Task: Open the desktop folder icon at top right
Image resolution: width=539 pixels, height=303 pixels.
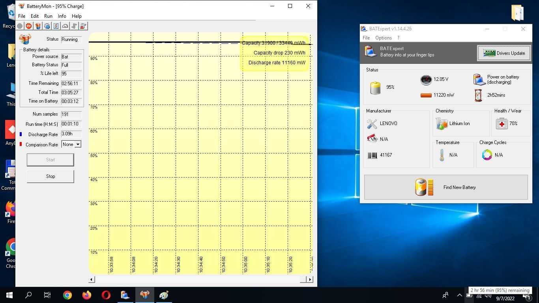Action: pyautogui.click(x=517, y=13)
